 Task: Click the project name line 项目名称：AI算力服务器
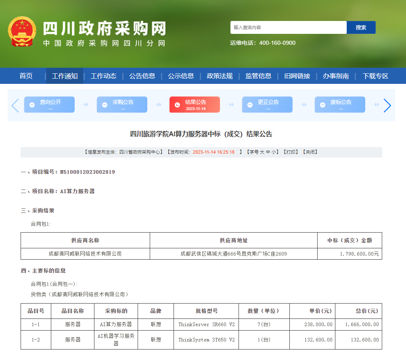58,191
